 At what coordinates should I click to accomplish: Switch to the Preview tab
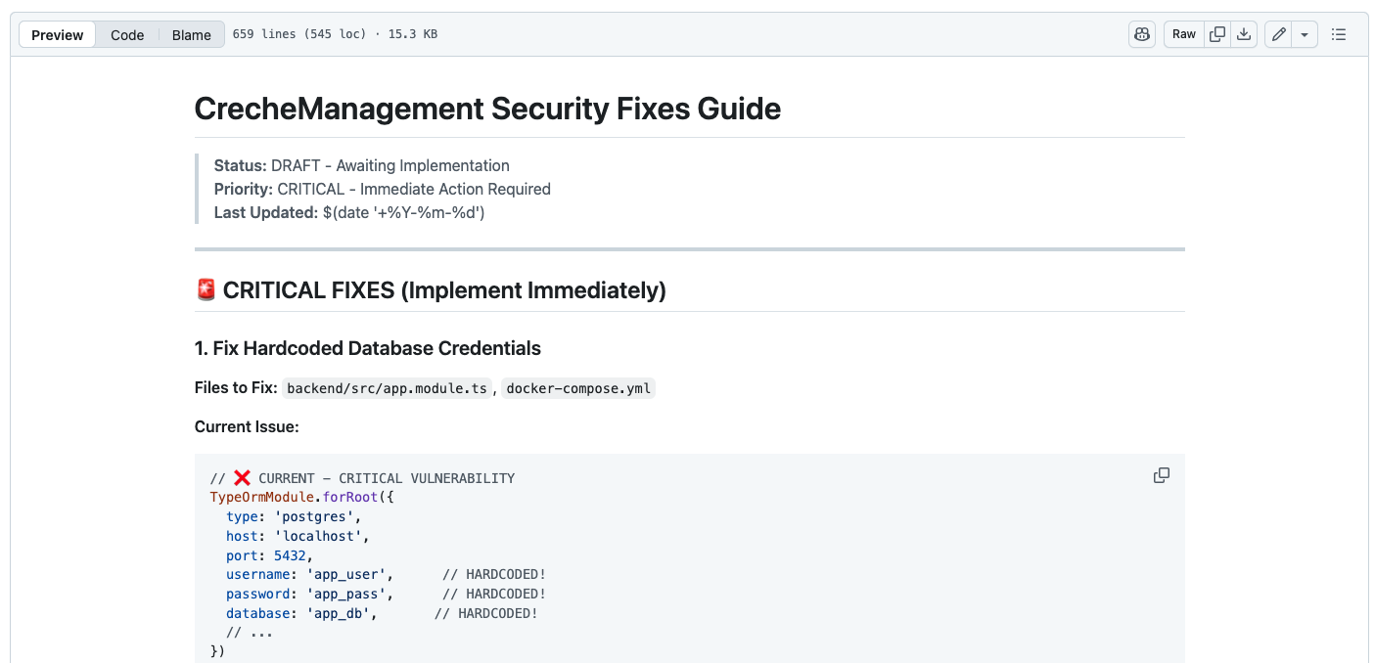[x=58, y=34]
